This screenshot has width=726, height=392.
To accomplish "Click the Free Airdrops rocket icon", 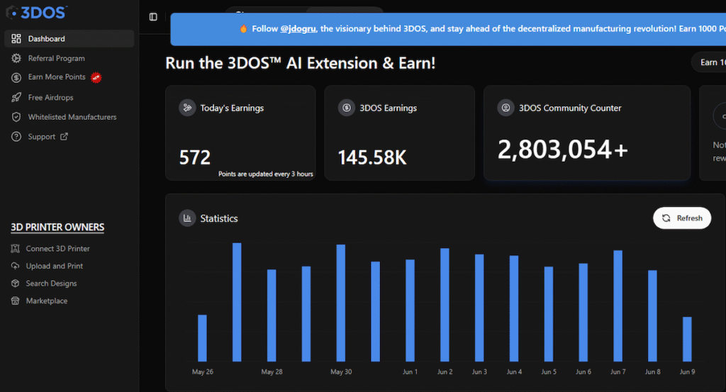I will 16,97.
